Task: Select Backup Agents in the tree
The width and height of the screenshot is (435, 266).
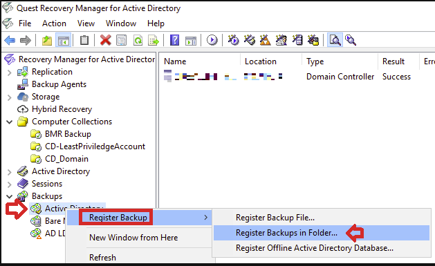Action: 59,84
